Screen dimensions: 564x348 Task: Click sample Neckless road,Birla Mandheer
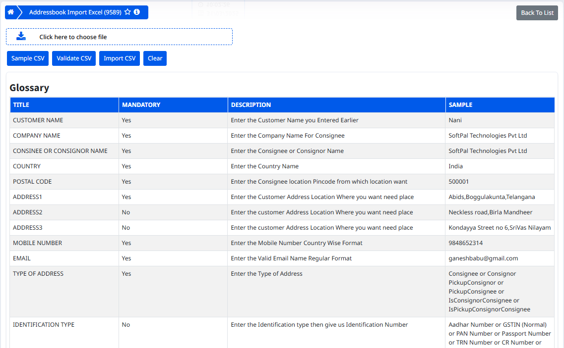(x=490, y=212)
